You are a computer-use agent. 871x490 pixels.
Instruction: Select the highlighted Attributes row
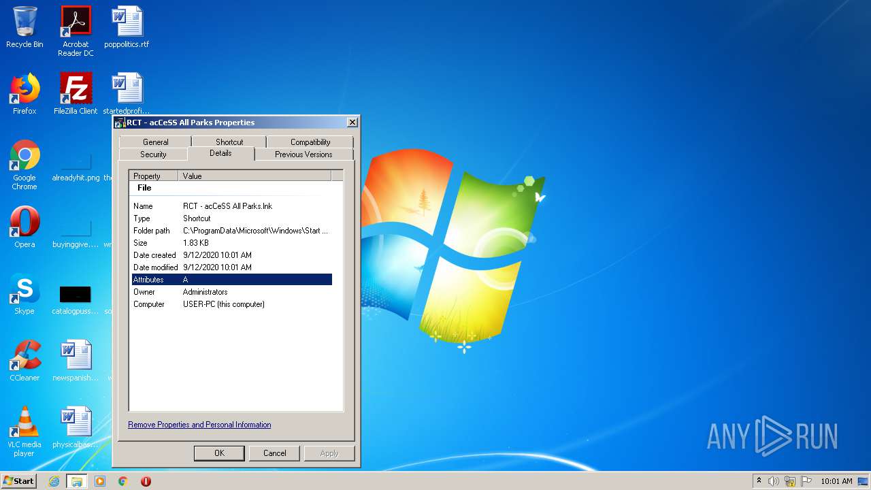click(231, 280)
